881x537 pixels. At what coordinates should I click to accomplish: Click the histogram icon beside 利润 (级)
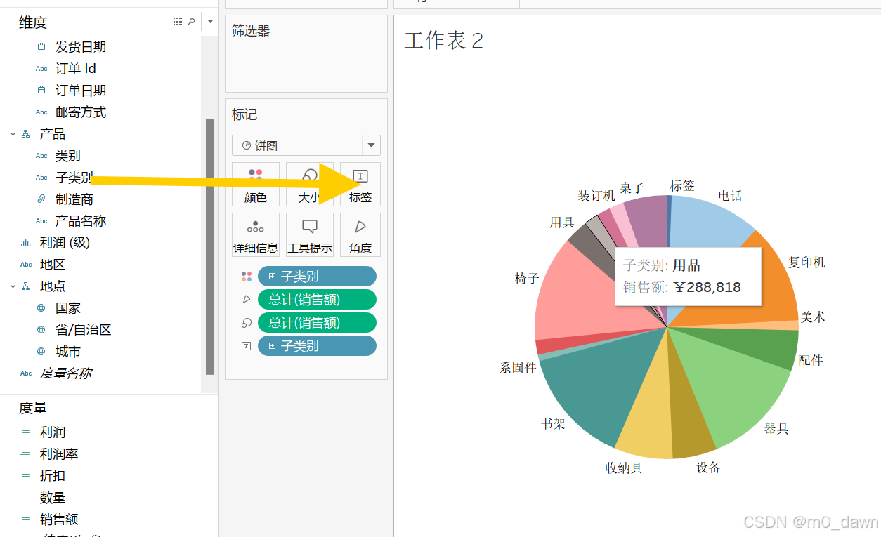point(26,243)
